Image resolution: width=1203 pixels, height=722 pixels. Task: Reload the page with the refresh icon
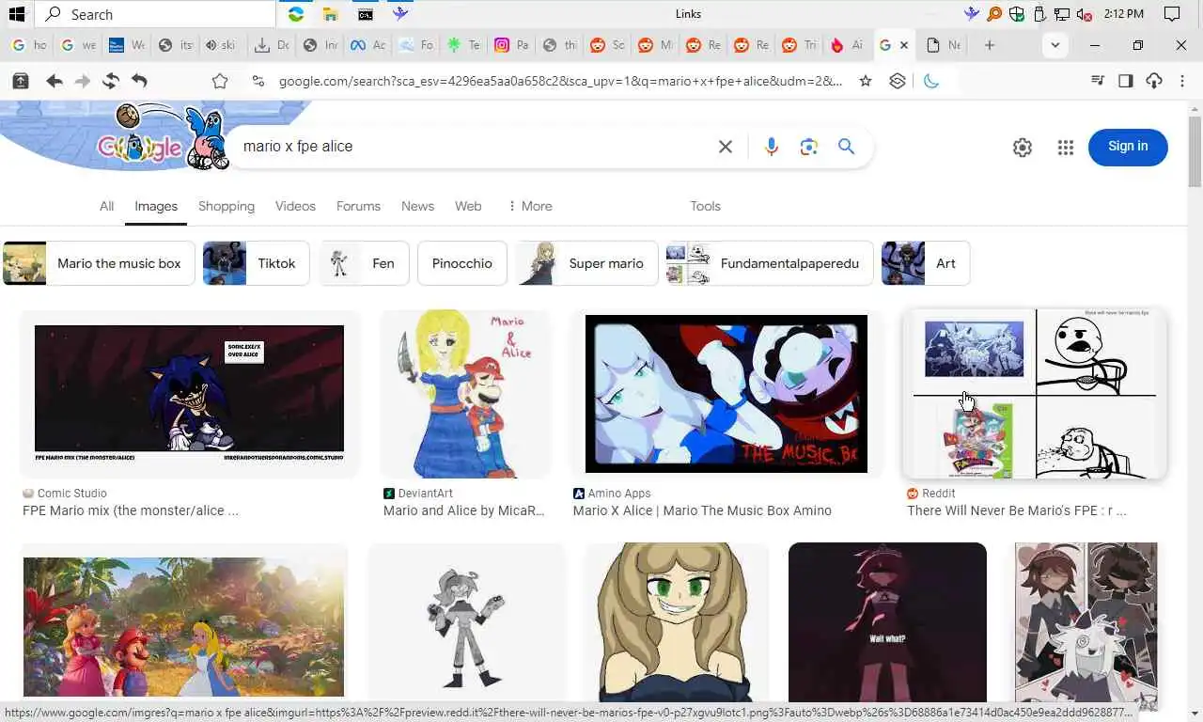point(111,81)
